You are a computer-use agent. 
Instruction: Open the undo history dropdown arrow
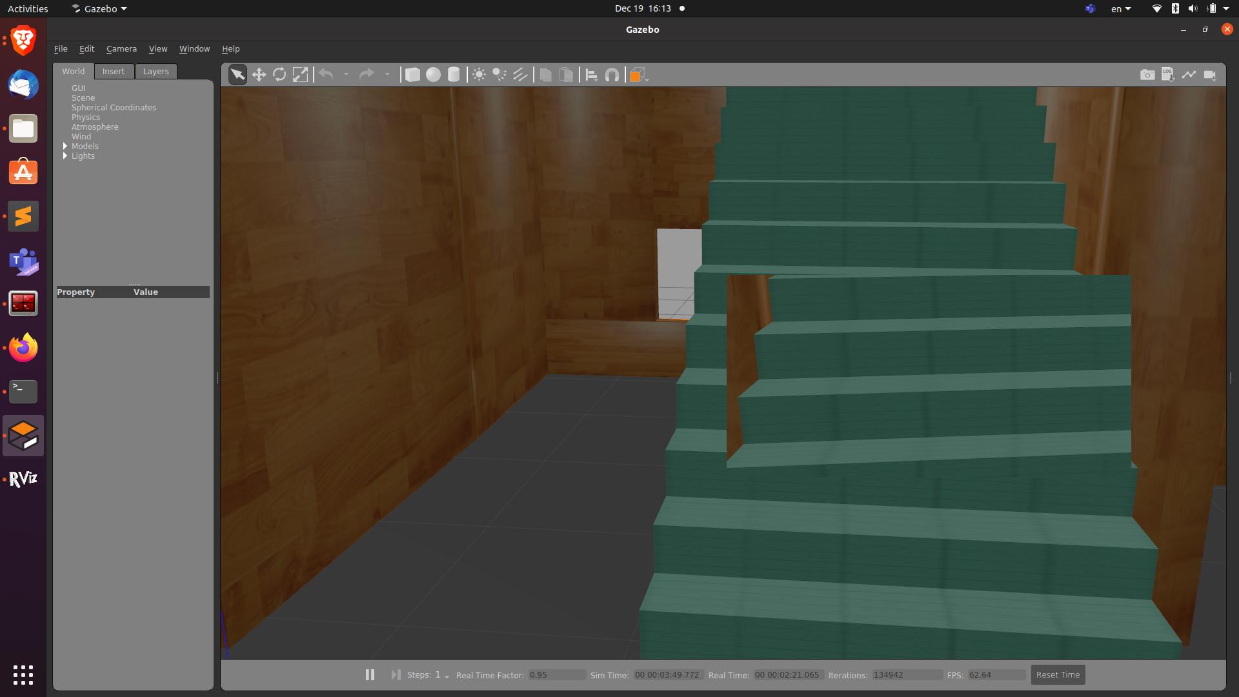pos(347,75)
